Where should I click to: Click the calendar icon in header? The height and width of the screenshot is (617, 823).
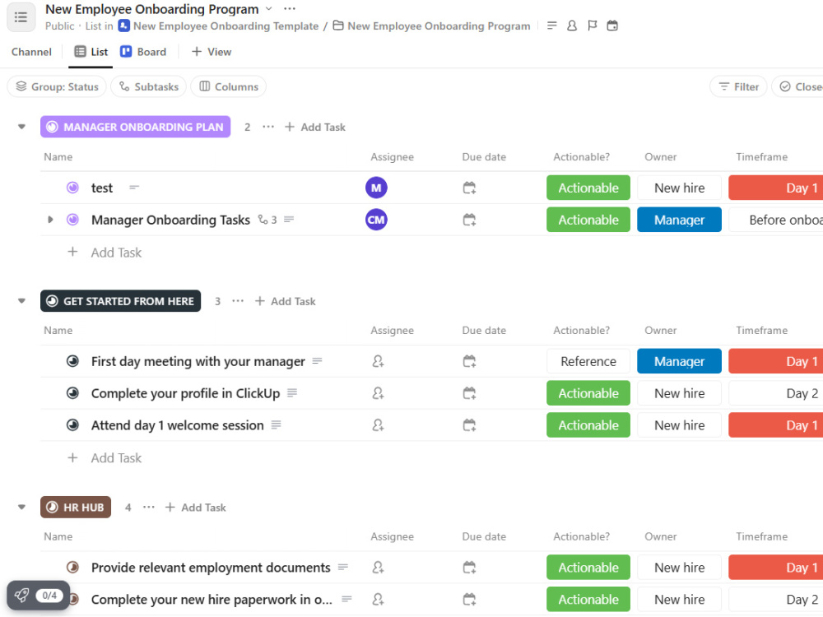click(612, 26)
